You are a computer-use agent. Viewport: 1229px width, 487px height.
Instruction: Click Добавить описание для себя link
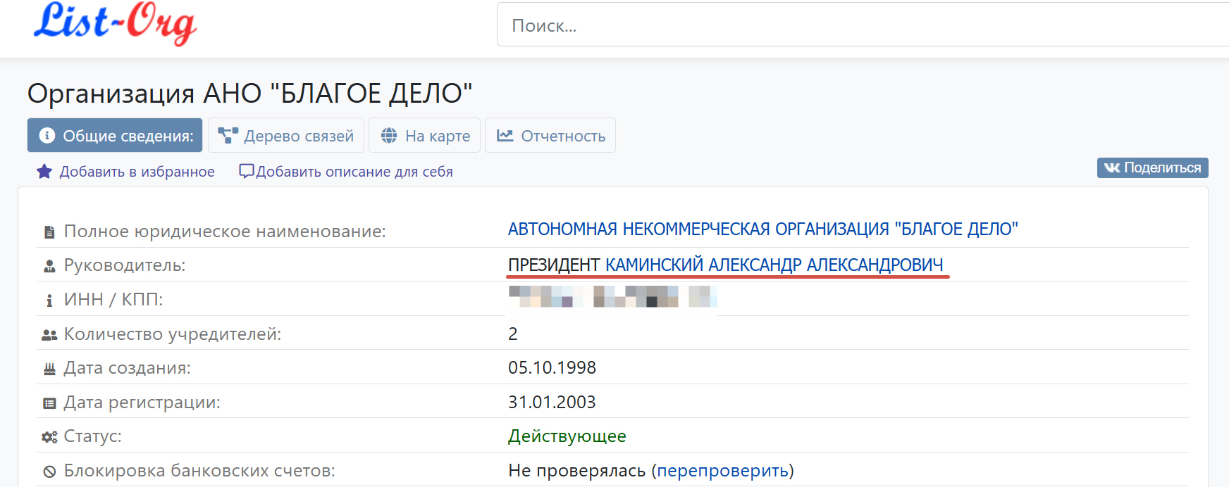click(x=354, y=172)
